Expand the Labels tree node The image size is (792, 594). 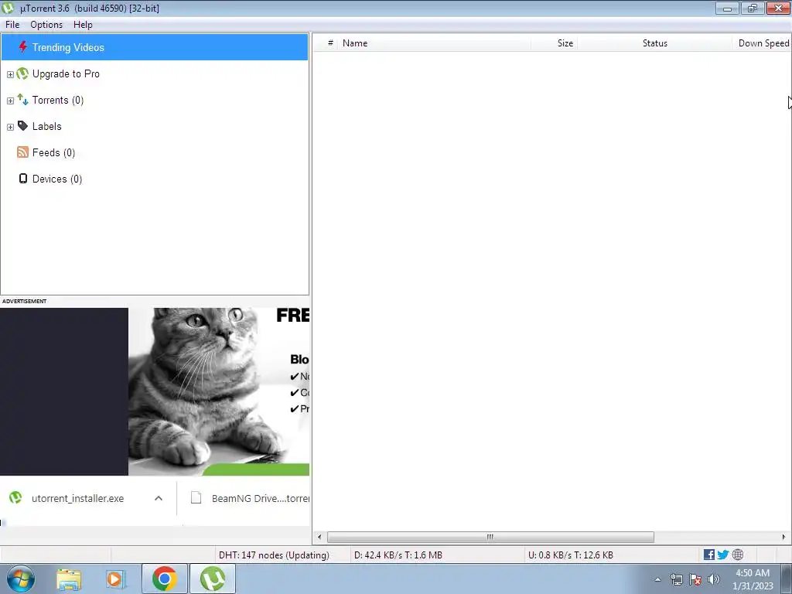click(10, 127)
